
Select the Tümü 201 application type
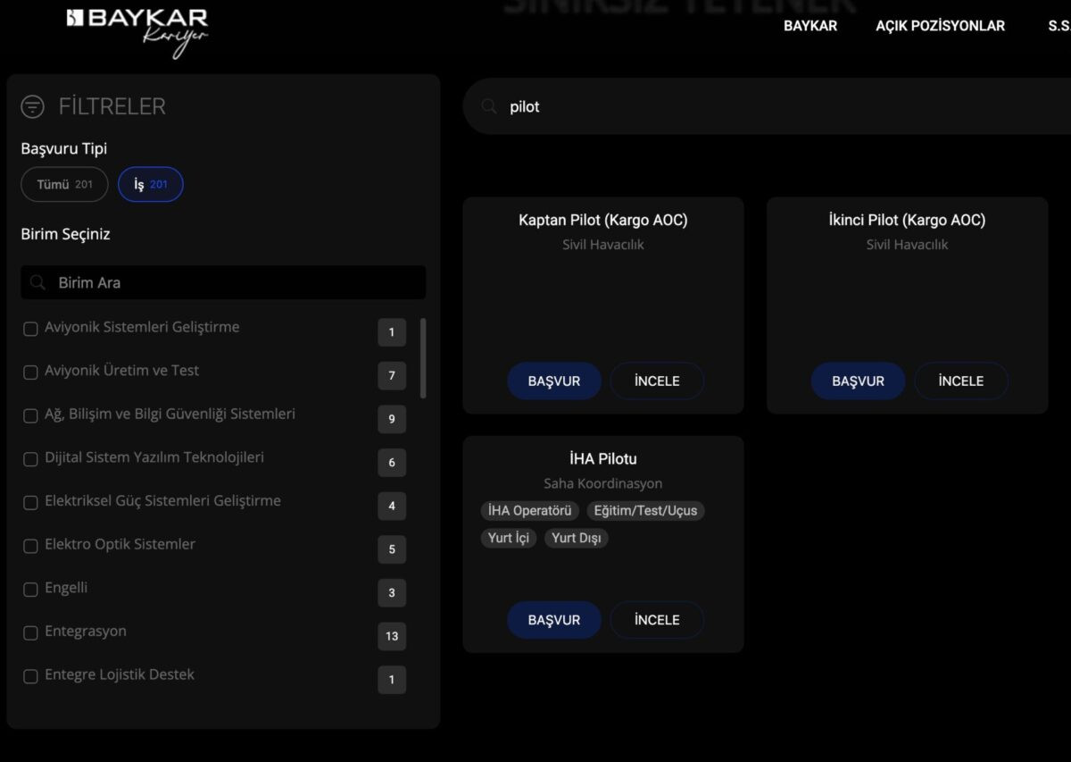(x=64, y=184)
